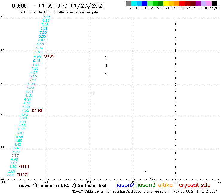
Task: Click the 3.63 wave height value
Action: [14, 163]
